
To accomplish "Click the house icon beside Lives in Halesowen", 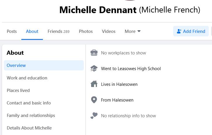I will click(94, 84).
